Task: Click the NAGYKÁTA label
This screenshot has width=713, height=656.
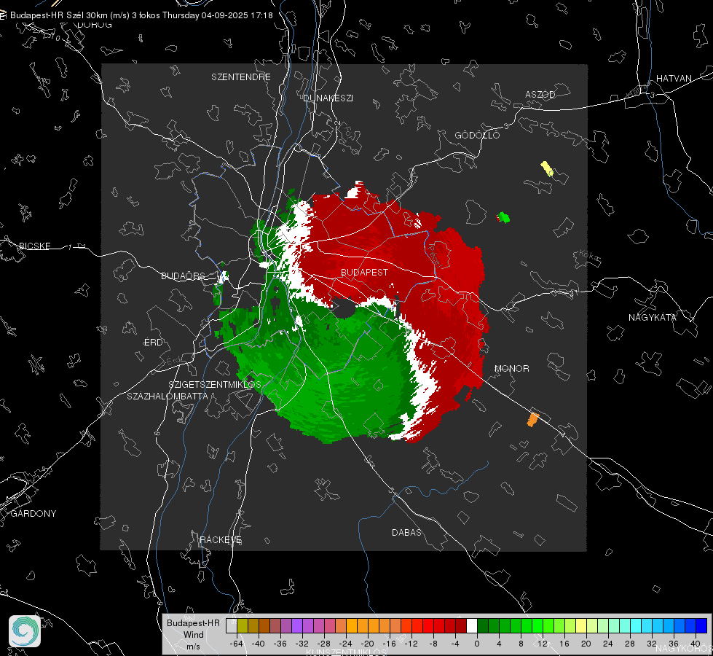Action: 653,317
